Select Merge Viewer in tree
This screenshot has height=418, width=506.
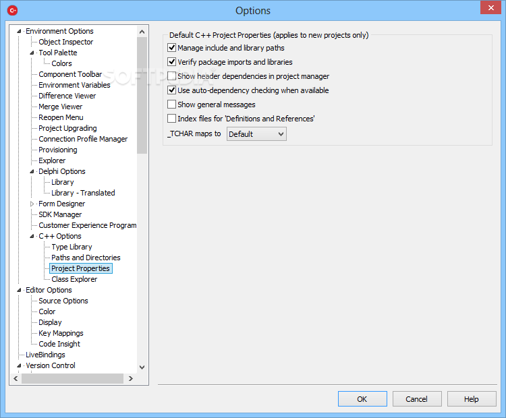pos(60,107)
